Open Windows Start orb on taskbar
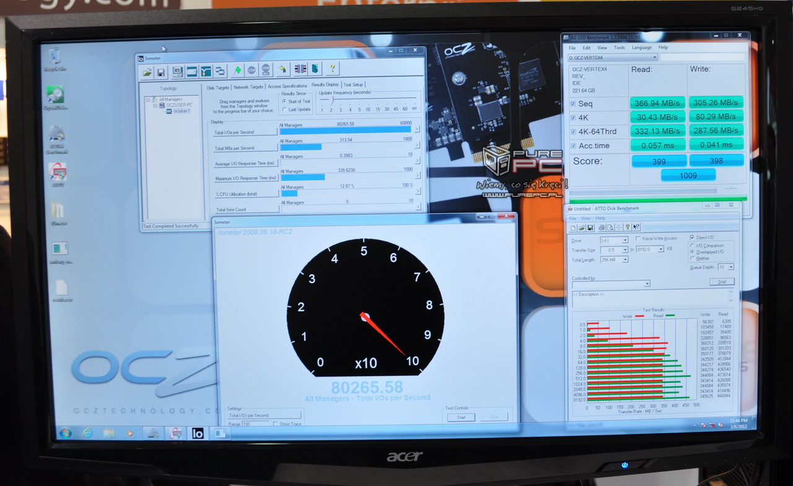 pos(65,433)
